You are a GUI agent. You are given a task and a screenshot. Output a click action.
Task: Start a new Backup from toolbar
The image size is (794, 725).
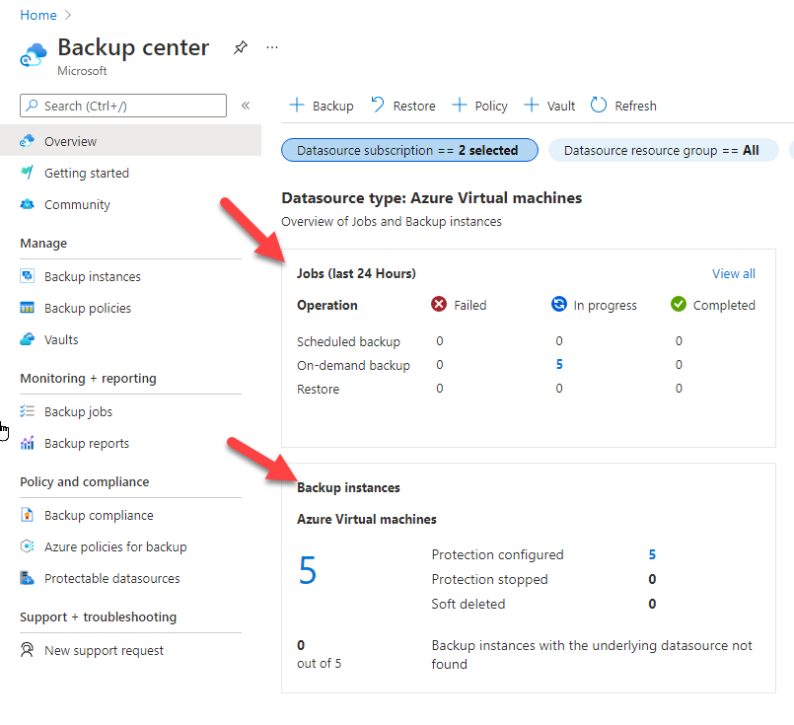(x=322, y=106)
